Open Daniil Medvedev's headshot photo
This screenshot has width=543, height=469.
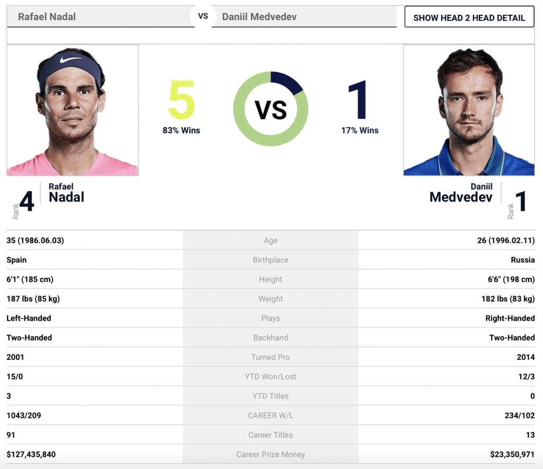469,110
